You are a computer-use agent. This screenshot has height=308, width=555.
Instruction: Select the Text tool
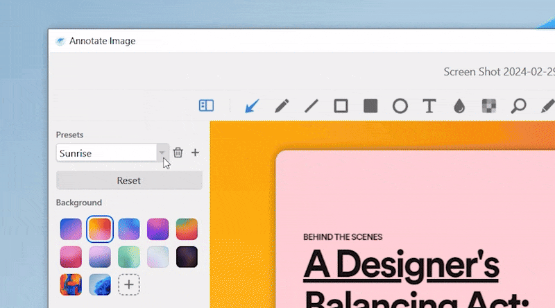coord(429,106)
